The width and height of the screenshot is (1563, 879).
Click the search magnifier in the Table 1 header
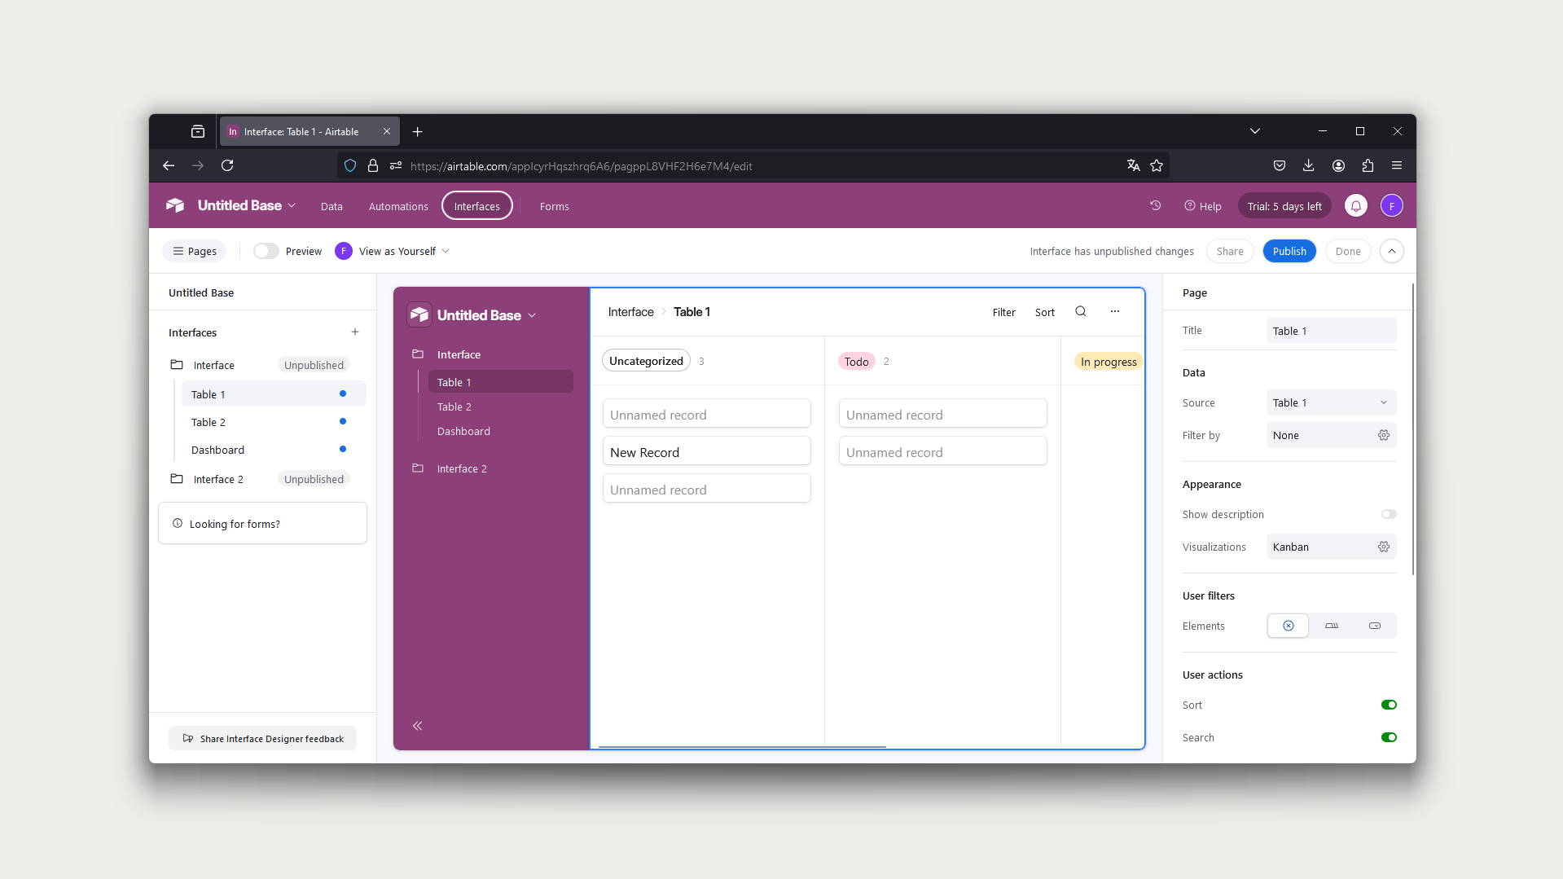click(1080, 311)
